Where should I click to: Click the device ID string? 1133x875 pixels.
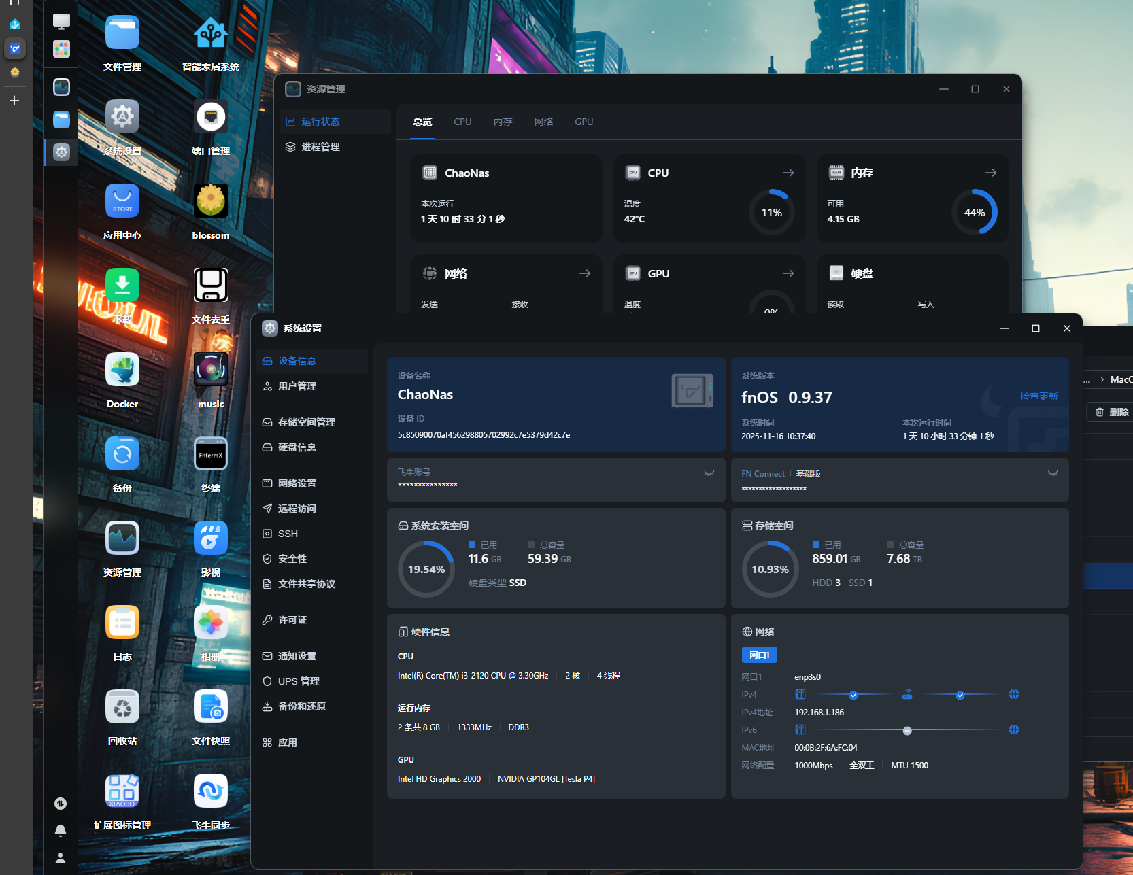(484, 435)
